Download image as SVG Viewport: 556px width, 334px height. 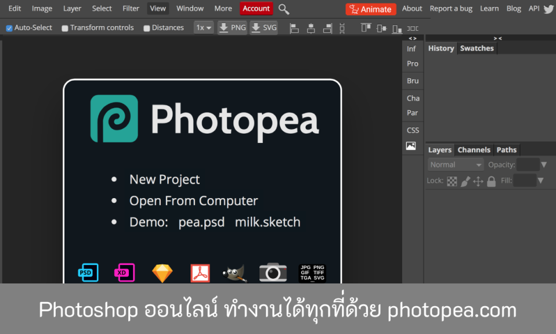click(x=264, y=28)
